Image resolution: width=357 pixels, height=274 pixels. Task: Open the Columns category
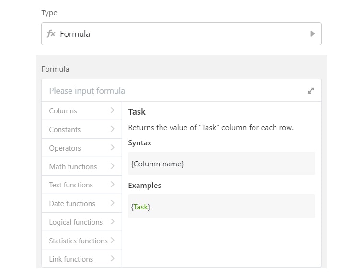63,111
